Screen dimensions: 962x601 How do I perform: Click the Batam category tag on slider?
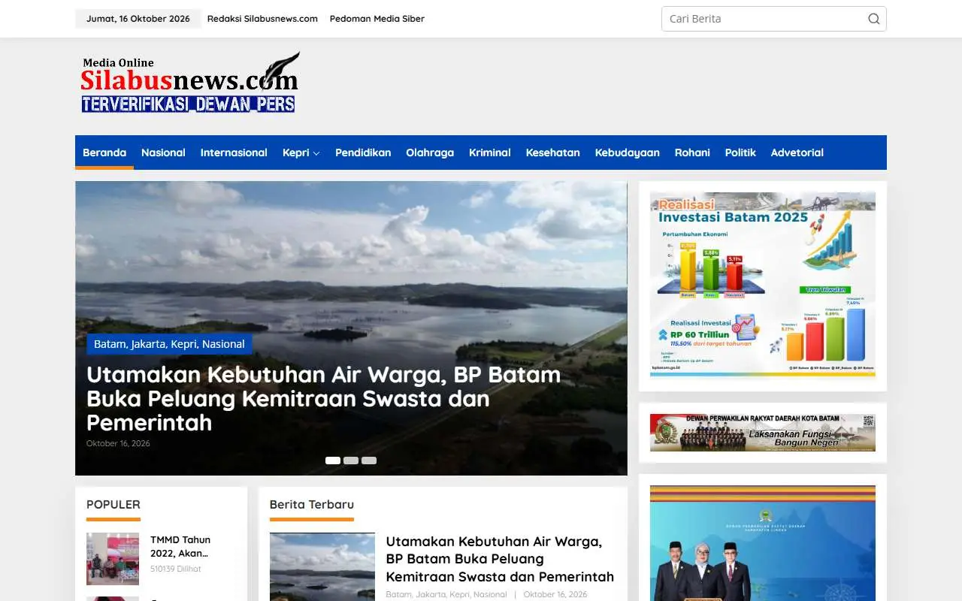109,344
